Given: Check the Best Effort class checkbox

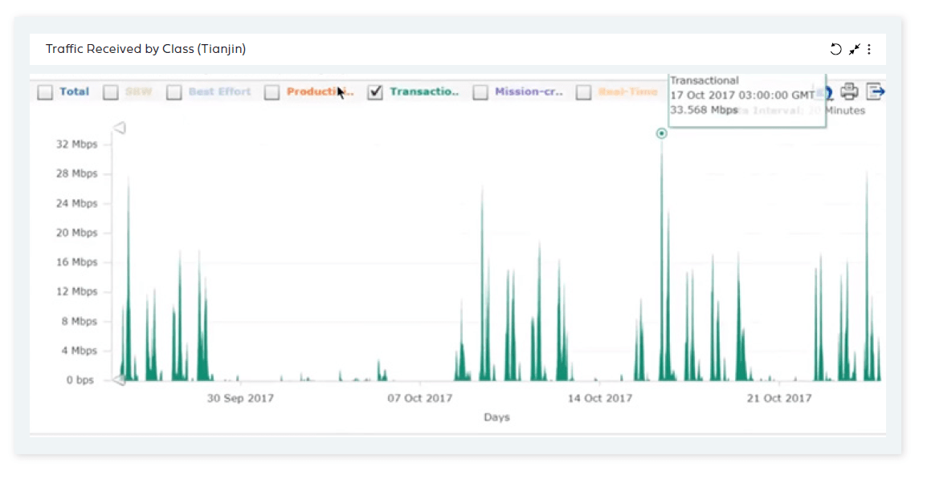Looking at the screenshot, I should [x=174, y=92].
